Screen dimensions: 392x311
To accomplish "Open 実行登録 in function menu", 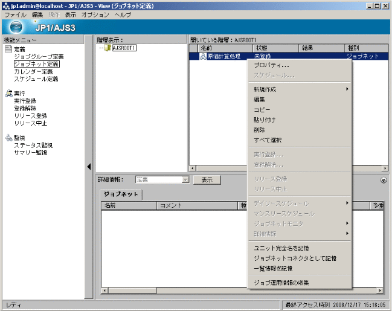I will point(25,101).
